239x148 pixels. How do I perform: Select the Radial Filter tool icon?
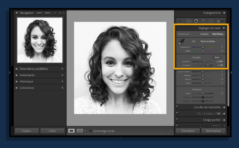tap(211, 21)
